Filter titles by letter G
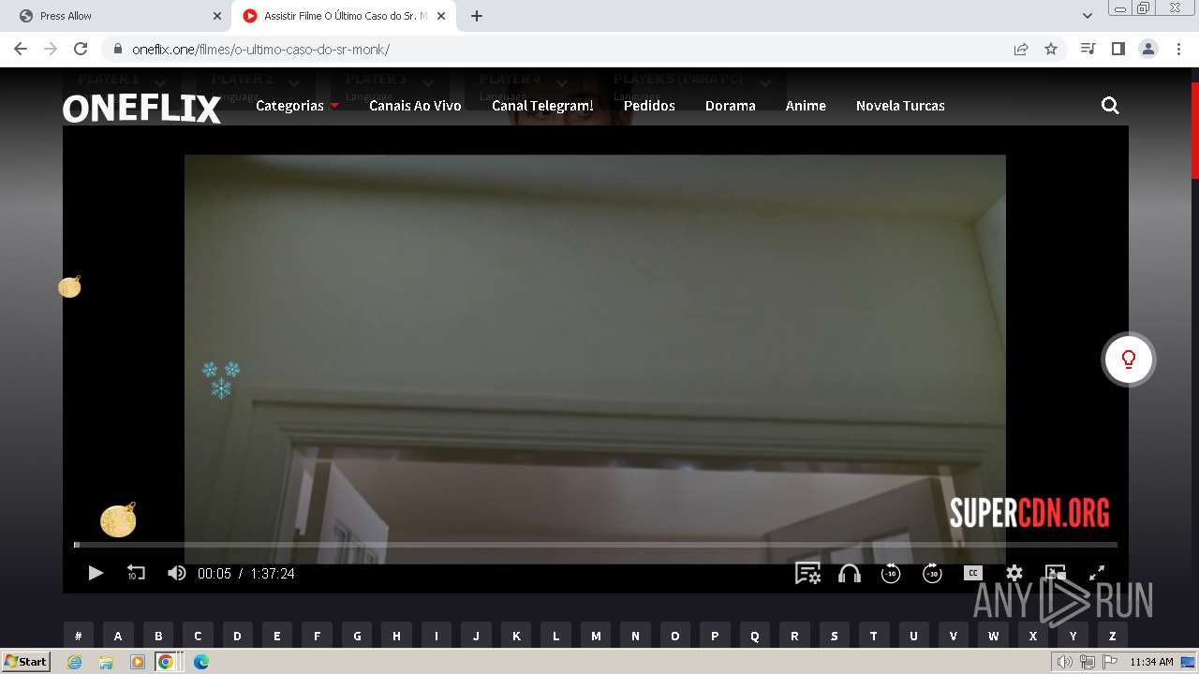 [357, 636]
